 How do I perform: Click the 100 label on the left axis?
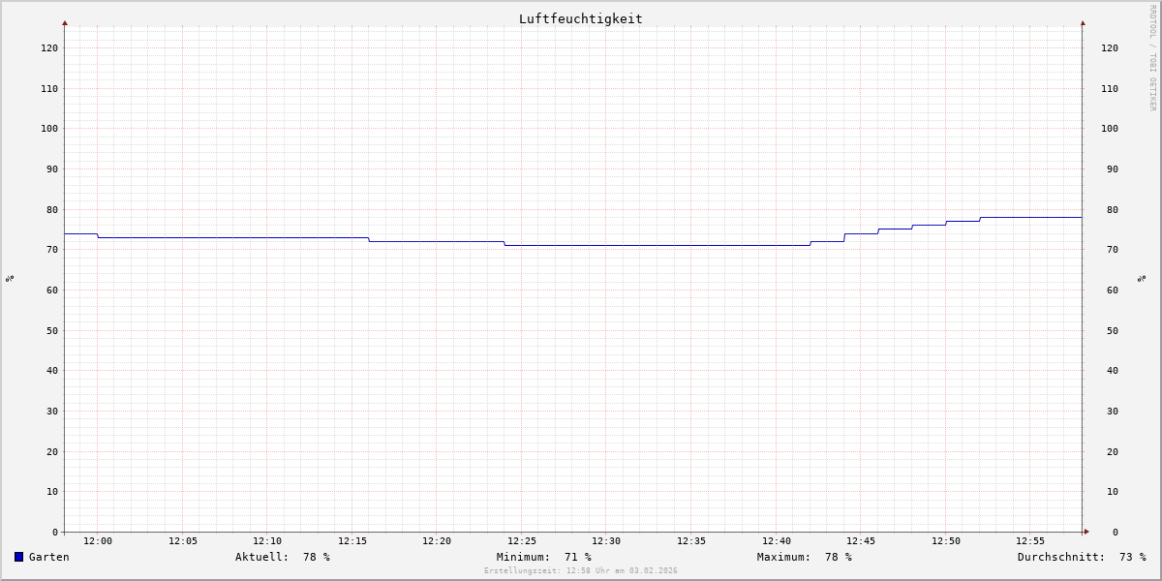(x=49, y=128)
